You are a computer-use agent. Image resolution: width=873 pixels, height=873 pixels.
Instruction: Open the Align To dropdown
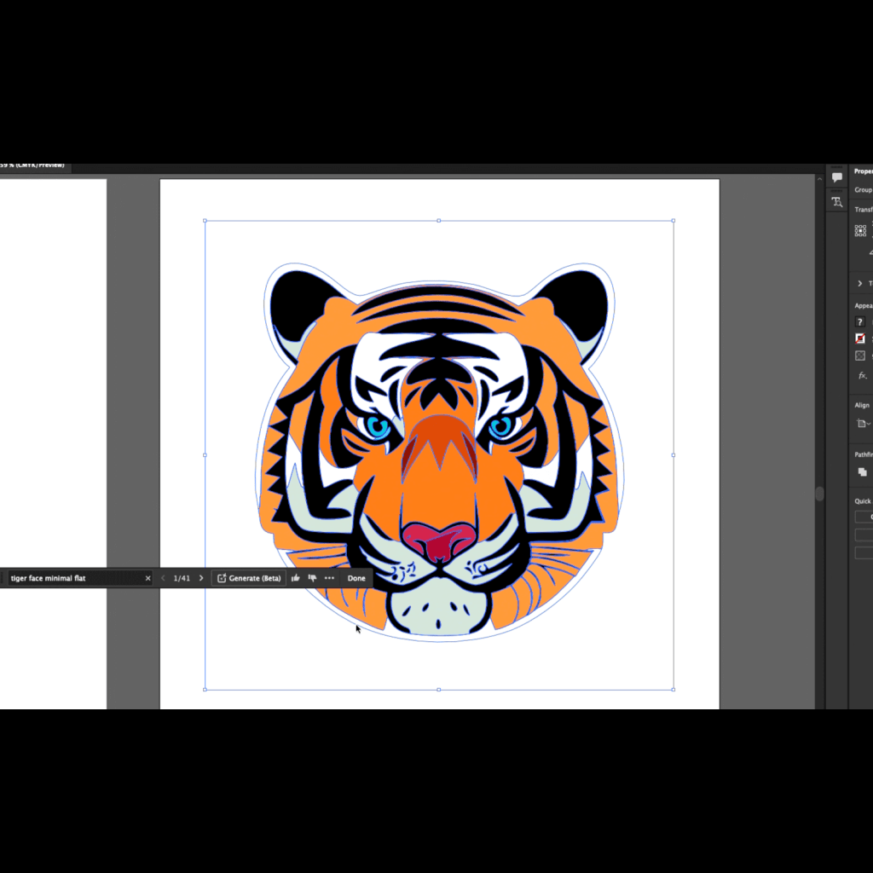(862, 424)
